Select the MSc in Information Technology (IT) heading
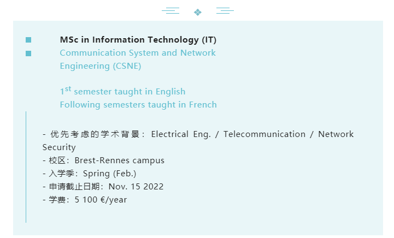The image size is (394, 238). (x=138, y=40)
